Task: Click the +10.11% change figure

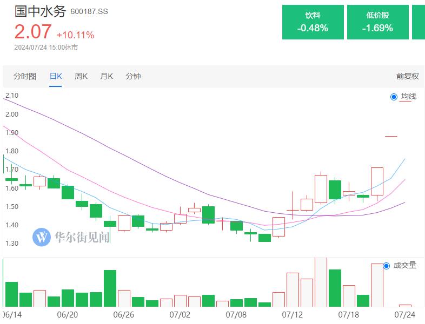Action: (75, 35)
